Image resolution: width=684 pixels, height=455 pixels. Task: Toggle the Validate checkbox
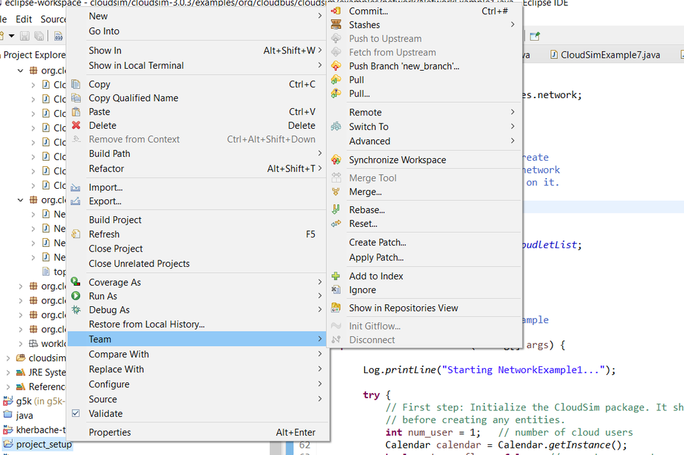click(x=76, y=413)
